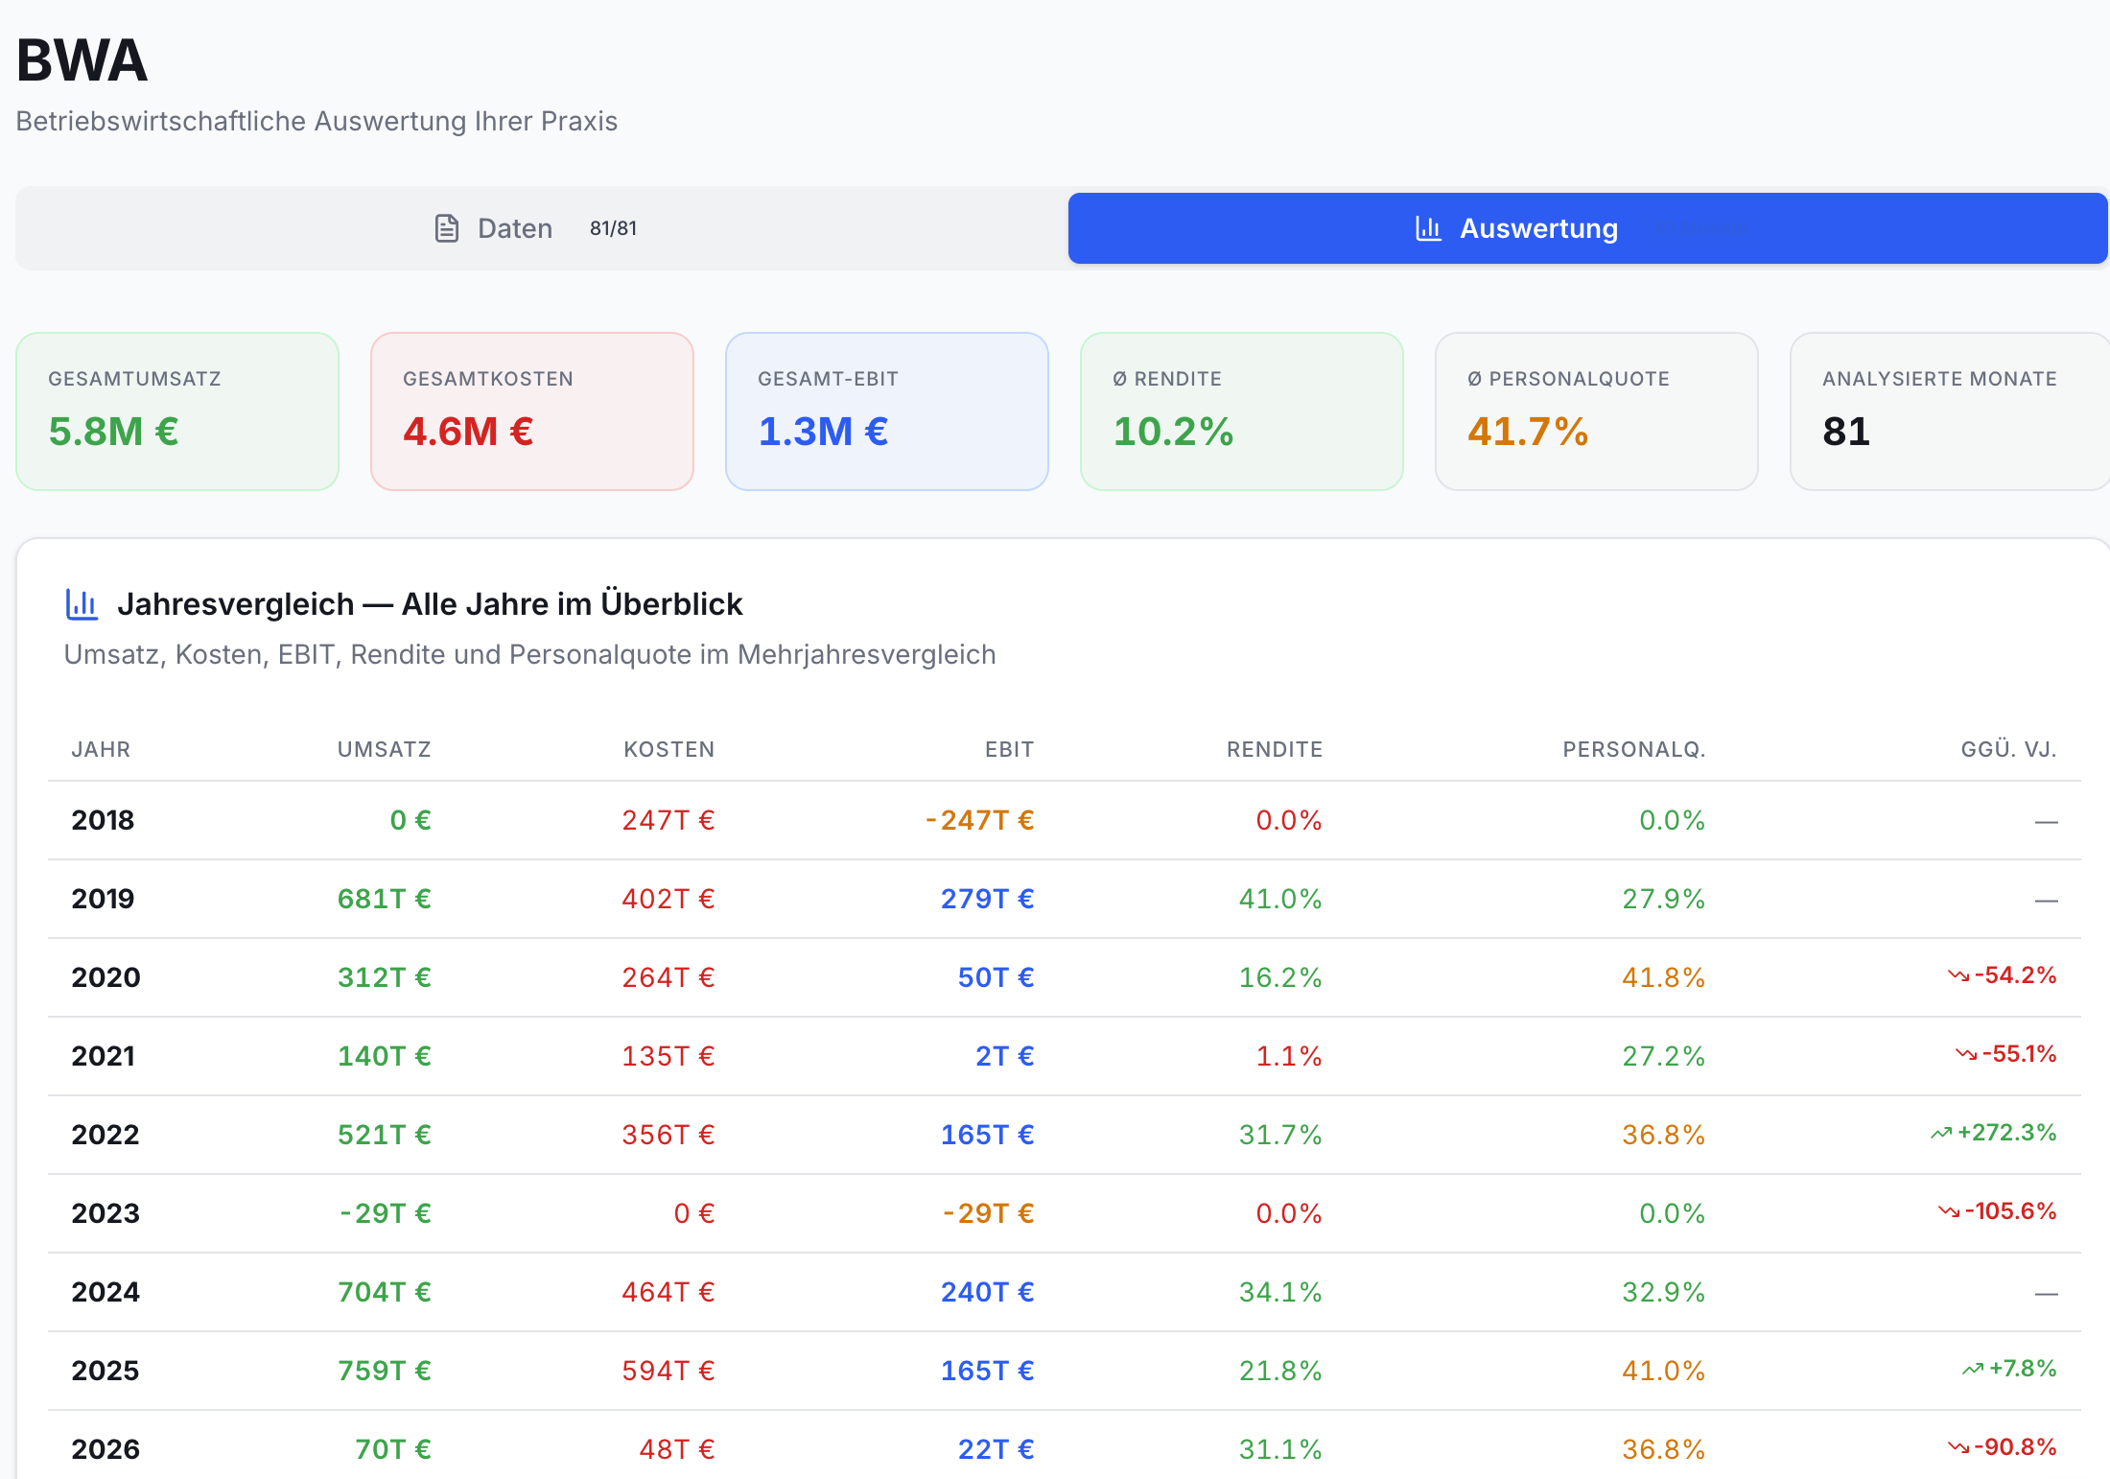Click the 41.0% Rendite value for 2019
This screenshot has height=1479, width=2110.
click(1280, 899)
